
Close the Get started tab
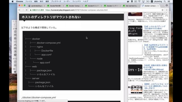(x=139, y=6)
